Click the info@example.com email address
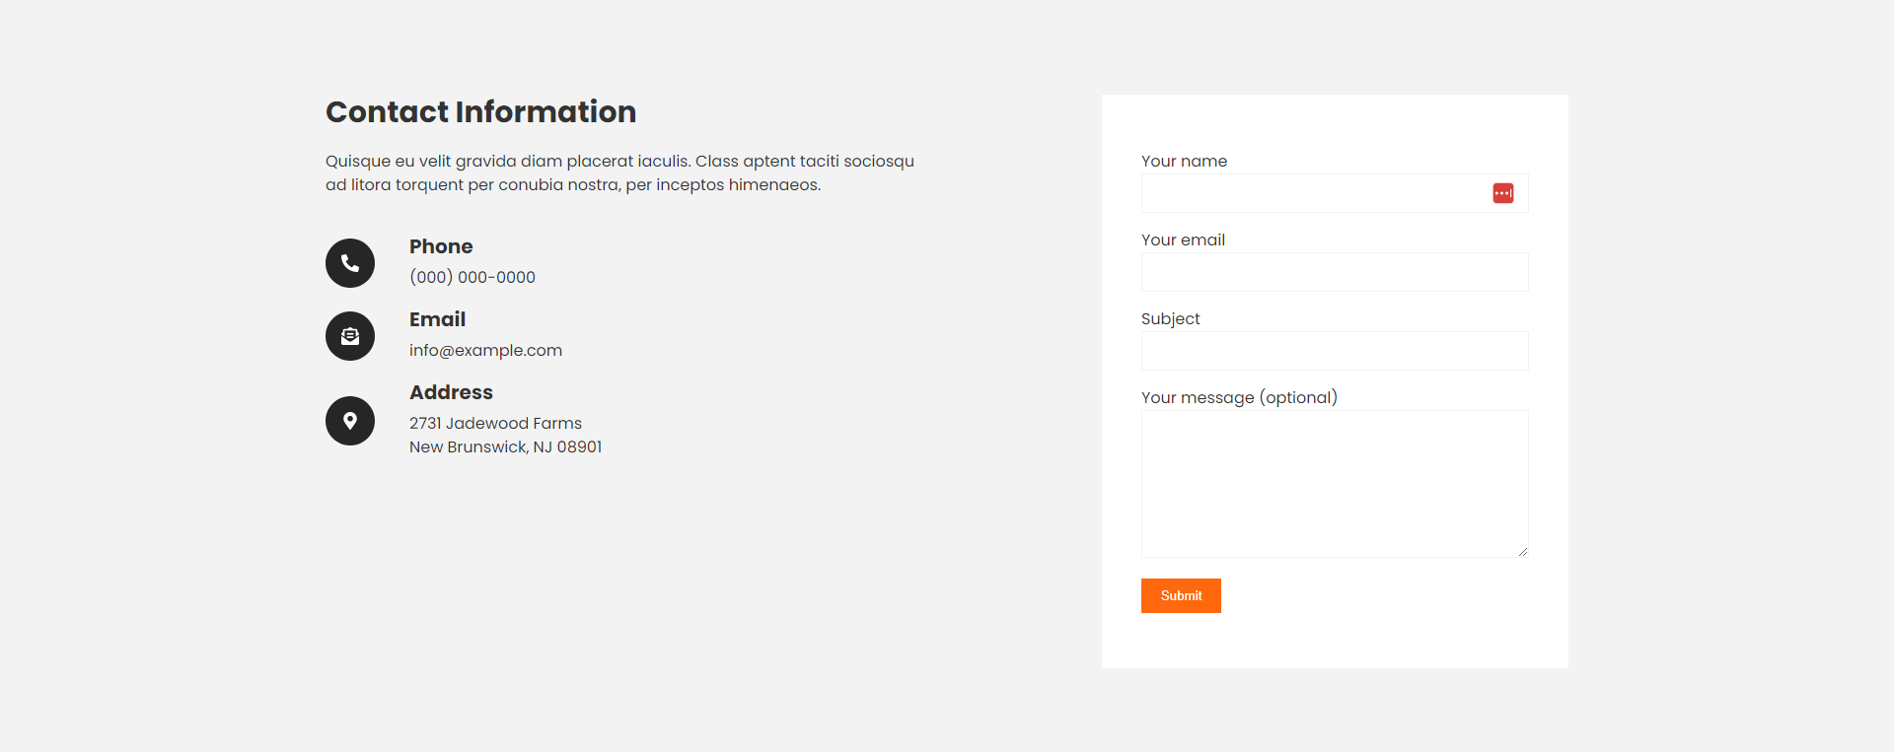This screenshot has width=1894, height=752. coord(485,350)
